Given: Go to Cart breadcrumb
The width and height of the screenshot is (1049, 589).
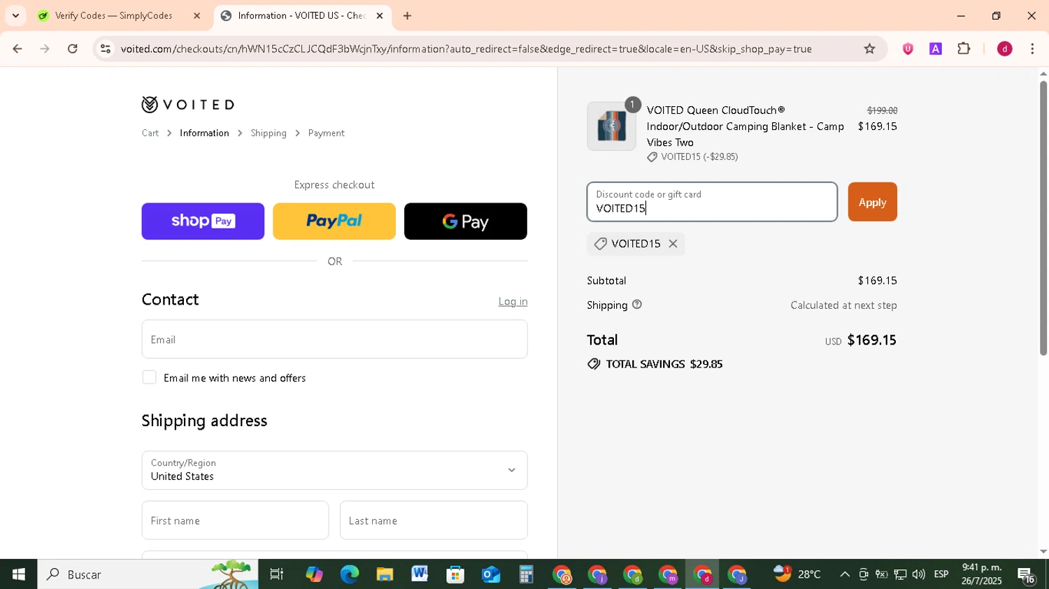Looking at the screenshot, I should tap(150, 133).
